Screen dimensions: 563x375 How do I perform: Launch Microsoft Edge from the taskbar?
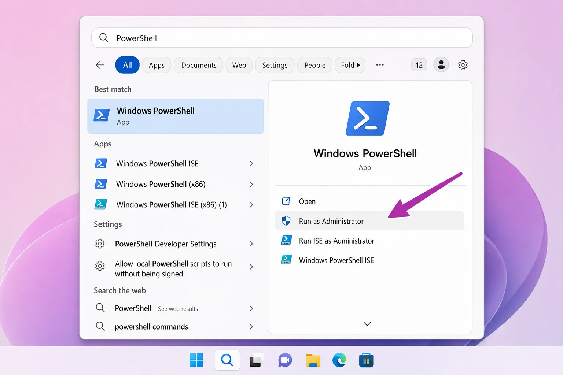point(339,360)
